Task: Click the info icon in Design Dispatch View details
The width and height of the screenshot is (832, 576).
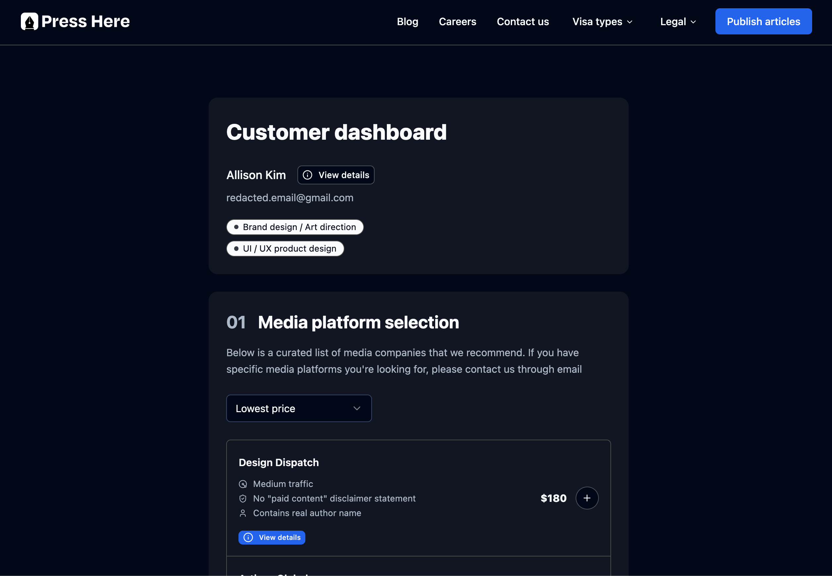Action: coord(248,537)
